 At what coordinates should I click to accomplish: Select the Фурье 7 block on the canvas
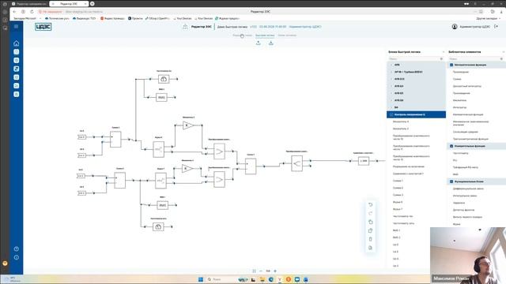(160, 181)
